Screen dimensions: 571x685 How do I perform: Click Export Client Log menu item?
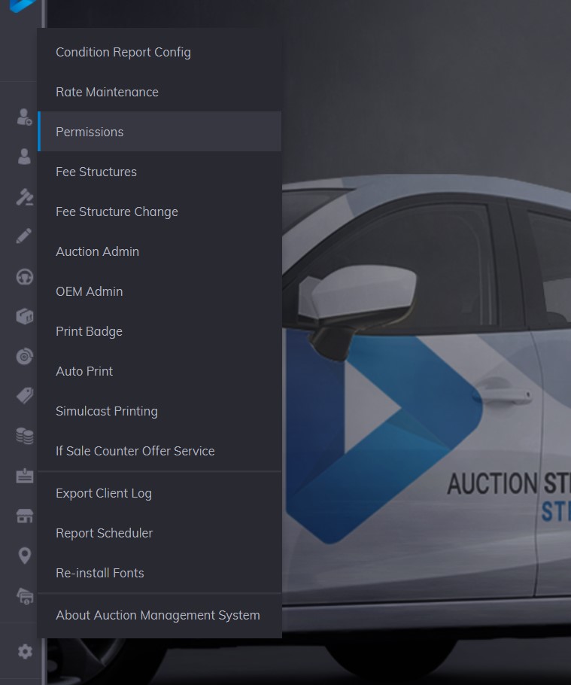(x=104, y=493)
